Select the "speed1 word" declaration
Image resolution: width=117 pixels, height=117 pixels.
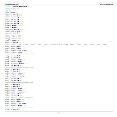point(12,33)
